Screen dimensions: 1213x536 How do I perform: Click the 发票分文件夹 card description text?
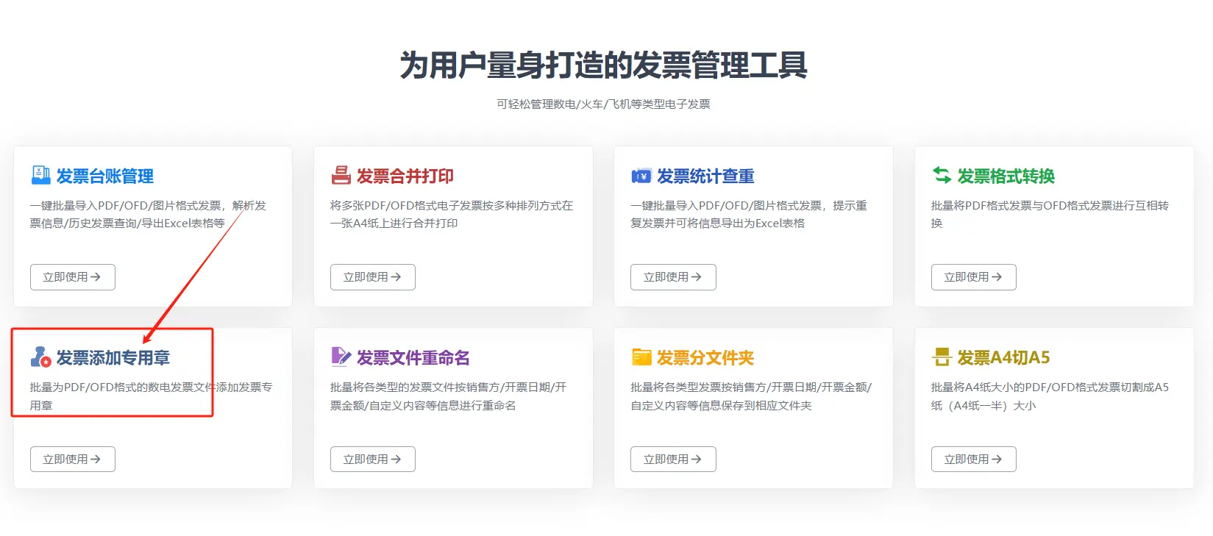(750, 396)
